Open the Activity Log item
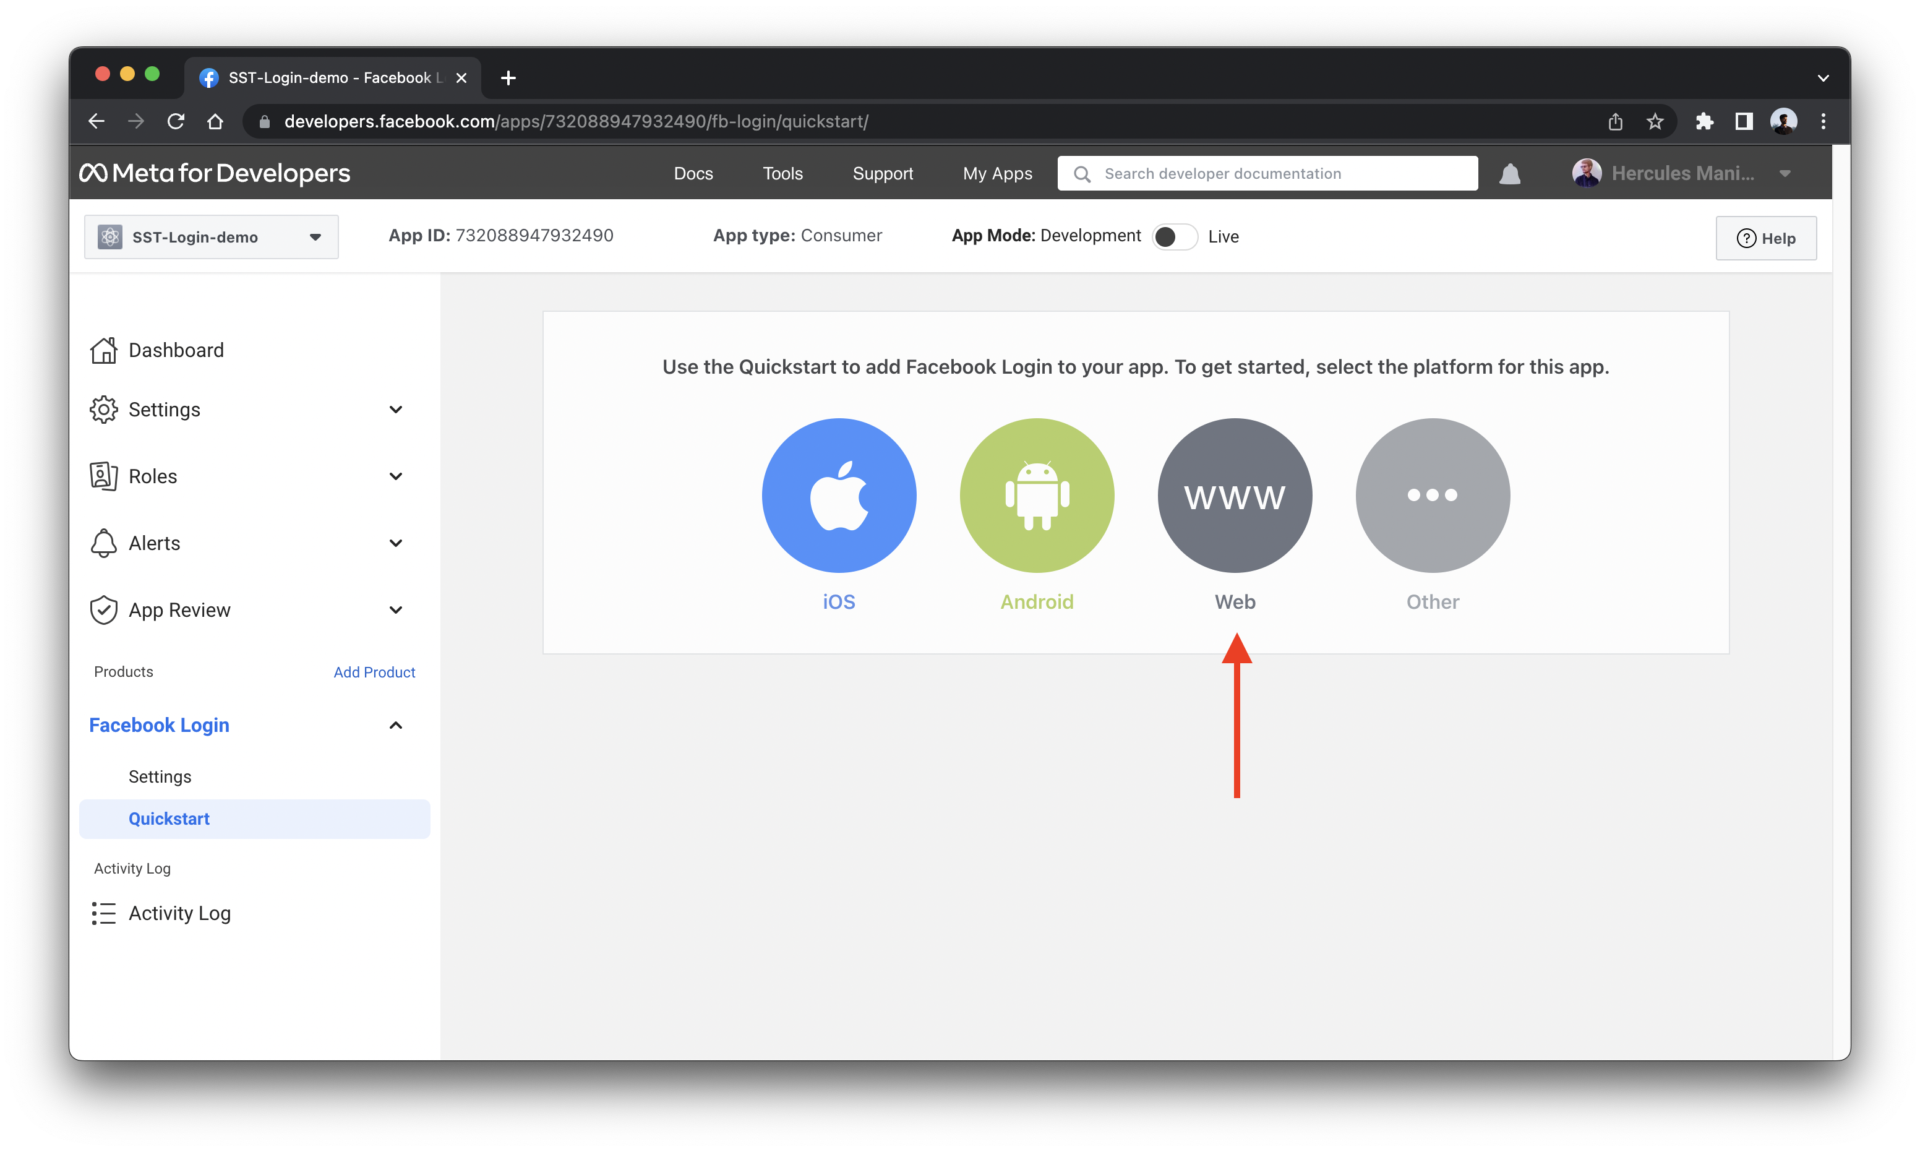The height and width of the screenshot is (1152, 1920). [x=161, y=913]
